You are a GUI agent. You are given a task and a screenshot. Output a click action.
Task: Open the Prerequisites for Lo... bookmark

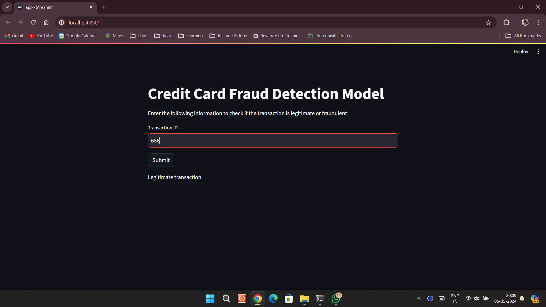(x=331, y=36)
